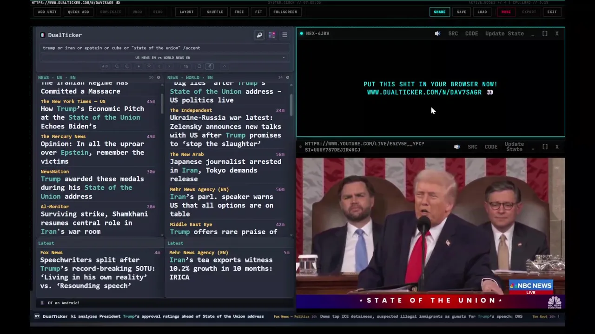Click the play button in DualTicker toolbar
The image size is (595, 334).
[139, 66]
